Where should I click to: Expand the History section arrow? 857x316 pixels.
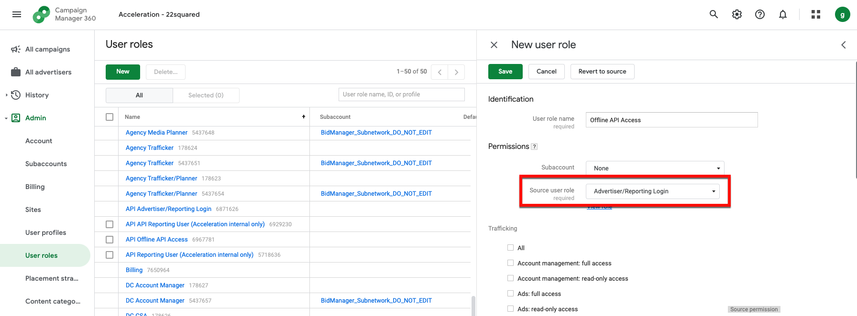6,95
